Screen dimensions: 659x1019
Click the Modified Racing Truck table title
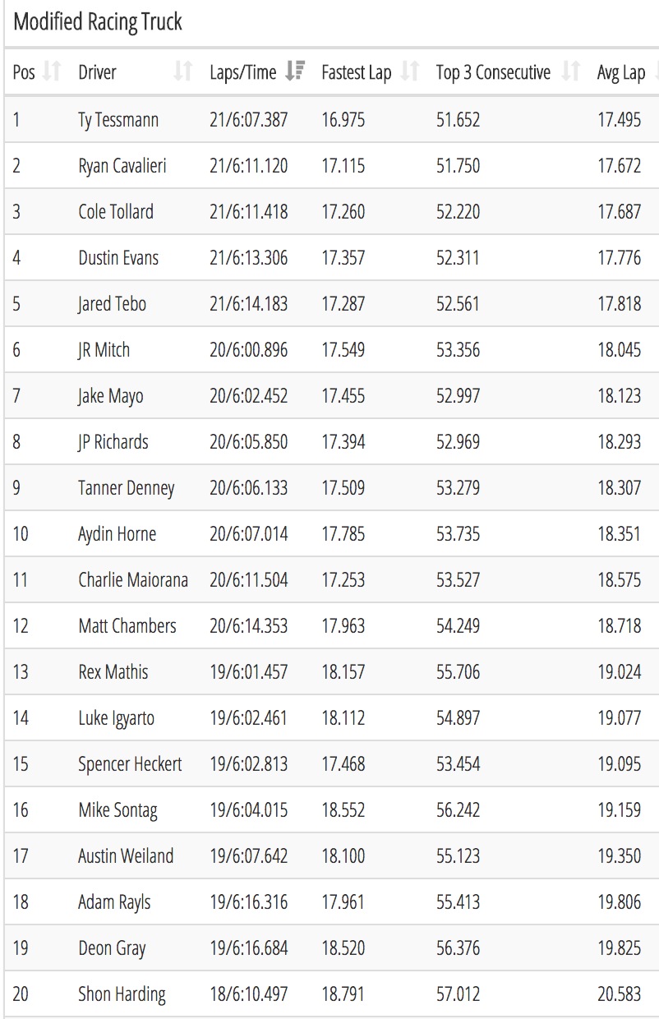pyautogui.click(x=98, y=22)
